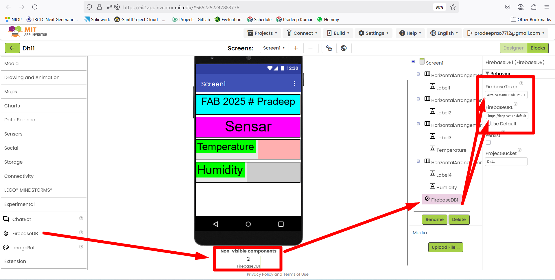Viewport: 555px width, 280px height.
Task: Click Delete component button
Action: (x=459, y=219)
